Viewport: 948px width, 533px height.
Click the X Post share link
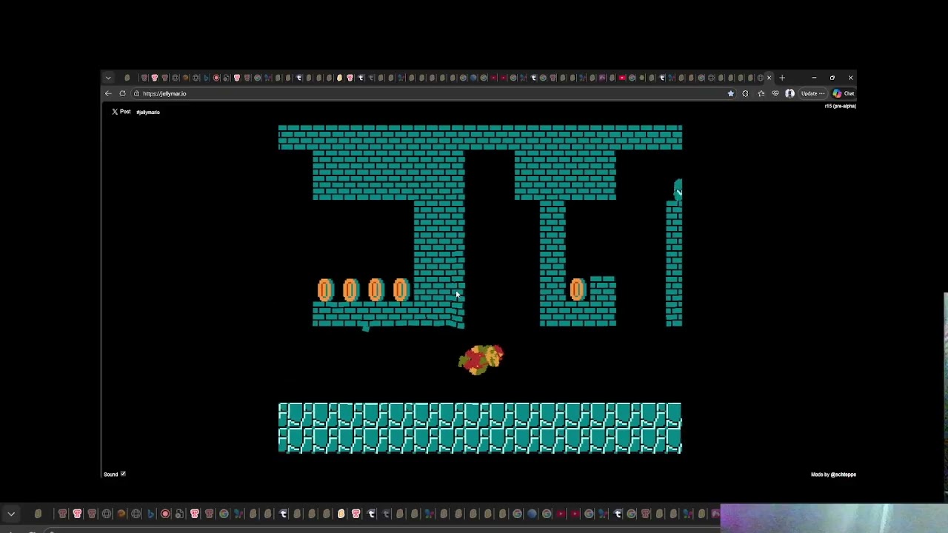click(x=121, y=112)
